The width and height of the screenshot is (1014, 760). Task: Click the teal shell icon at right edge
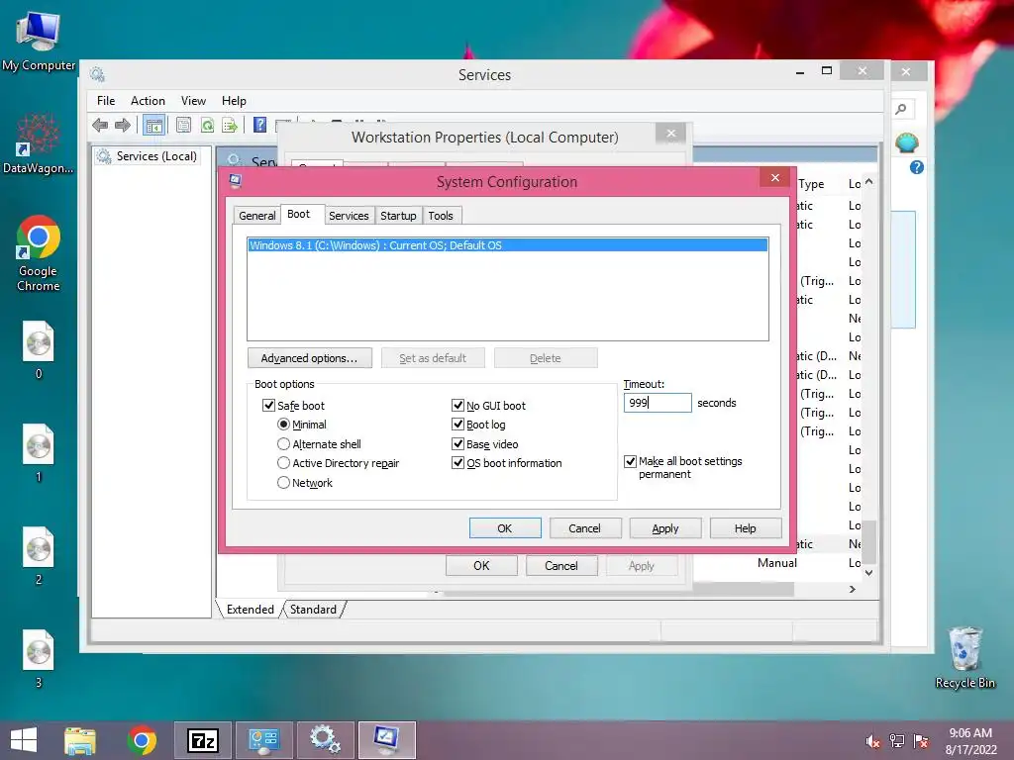tap(907, 142)
